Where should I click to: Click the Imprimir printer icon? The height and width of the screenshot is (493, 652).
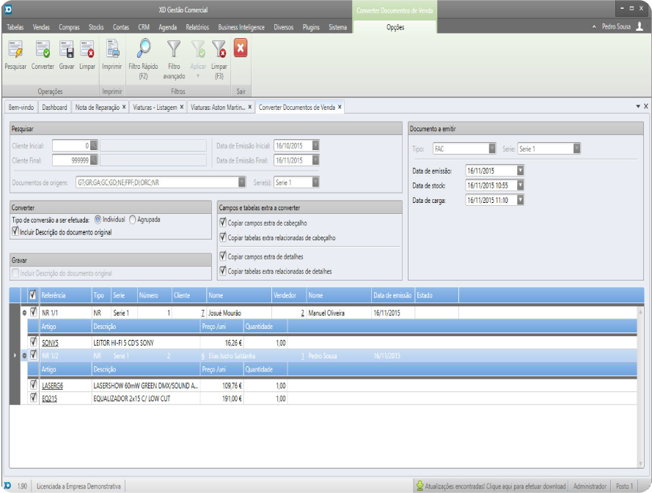click(112, 51)
